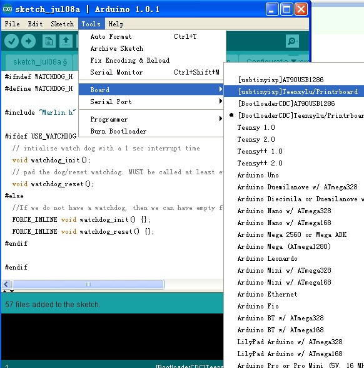The image size is (364, 368).
Task: Click the New sketch page icon
Action: click(x=49, y=41)
